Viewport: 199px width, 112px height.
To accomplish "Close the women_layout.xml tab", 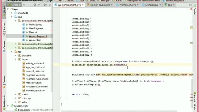I will pyautogui.click(x=112, y=5).
